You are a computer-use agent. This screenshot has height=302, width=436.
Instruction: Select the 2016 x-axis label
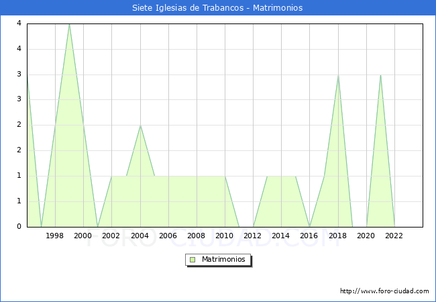309,236
